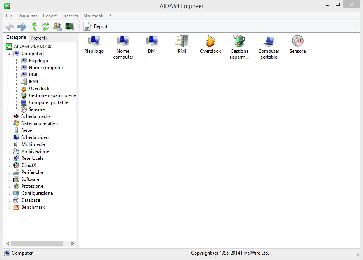The height and width of the screenshot is (260, 363).
Task: Expand the Scheda madre tree node
Action: (10, 116)
